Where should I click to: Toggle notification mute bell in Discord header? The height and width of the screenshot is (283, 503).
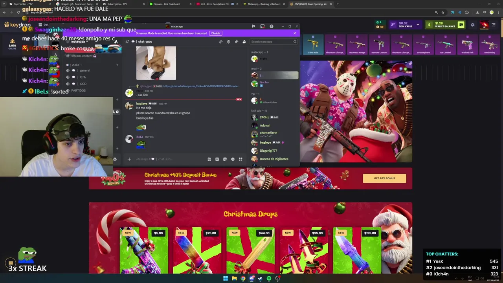(x=228, y=42)
